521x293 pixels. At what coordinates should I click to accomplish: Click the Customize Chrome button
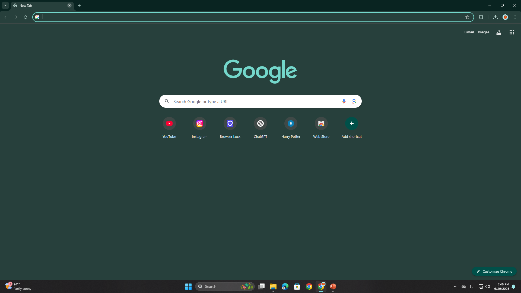click(x=494, y=271)
